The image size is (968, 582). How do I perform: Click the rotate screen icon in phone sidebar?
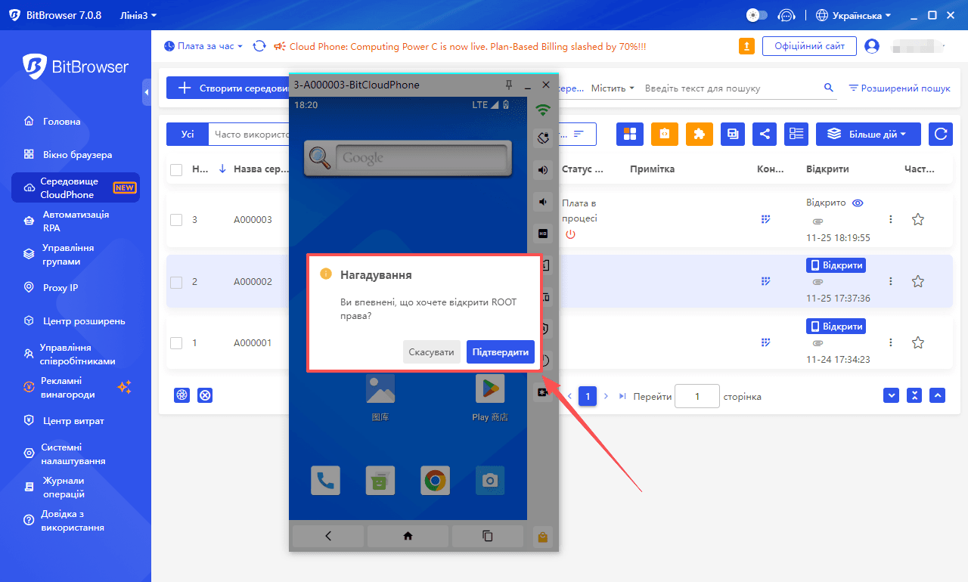543,138
